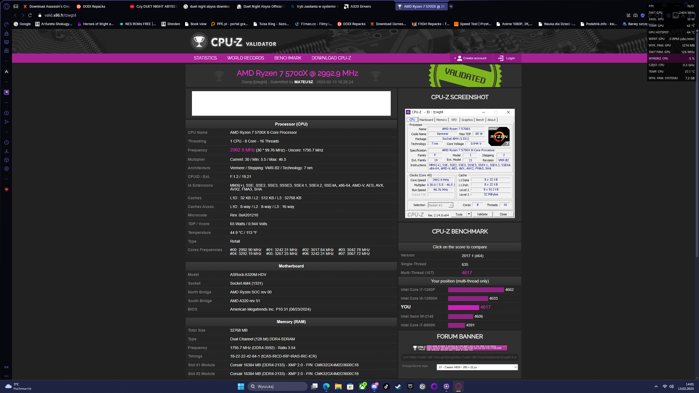Open the Steam taskbar icon
Viewport: 699px width, 393px height.
[x=398, y=386]
